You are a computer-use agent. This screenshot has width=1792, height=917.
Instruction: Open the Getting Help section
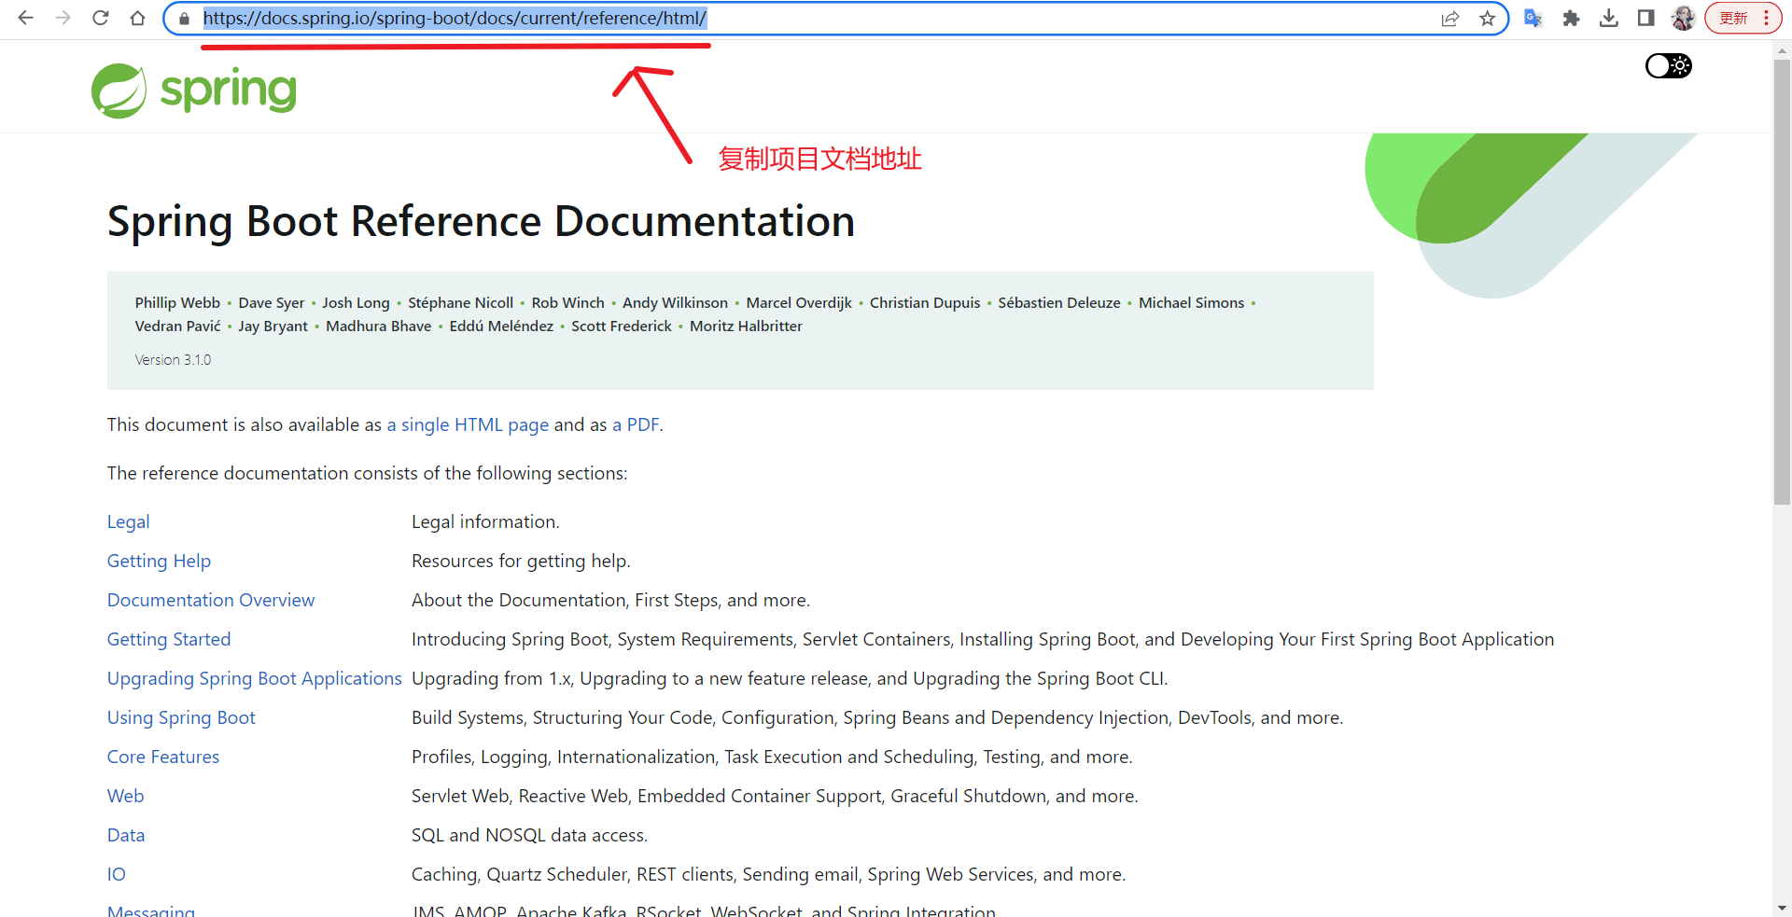coord(159,561)
